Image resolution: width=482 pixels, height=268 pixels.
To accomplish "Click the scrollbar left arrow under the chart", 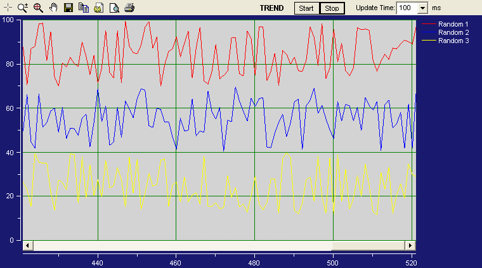I will (27, 245).
